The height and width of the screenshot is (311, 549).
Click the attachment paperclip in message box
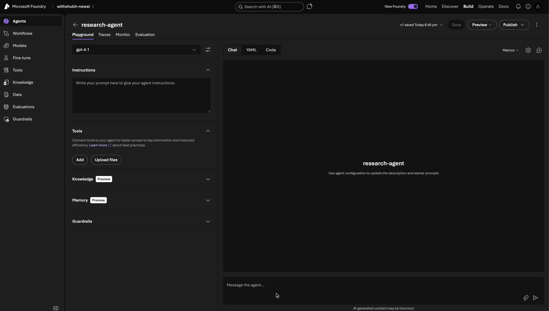(526, 298)
